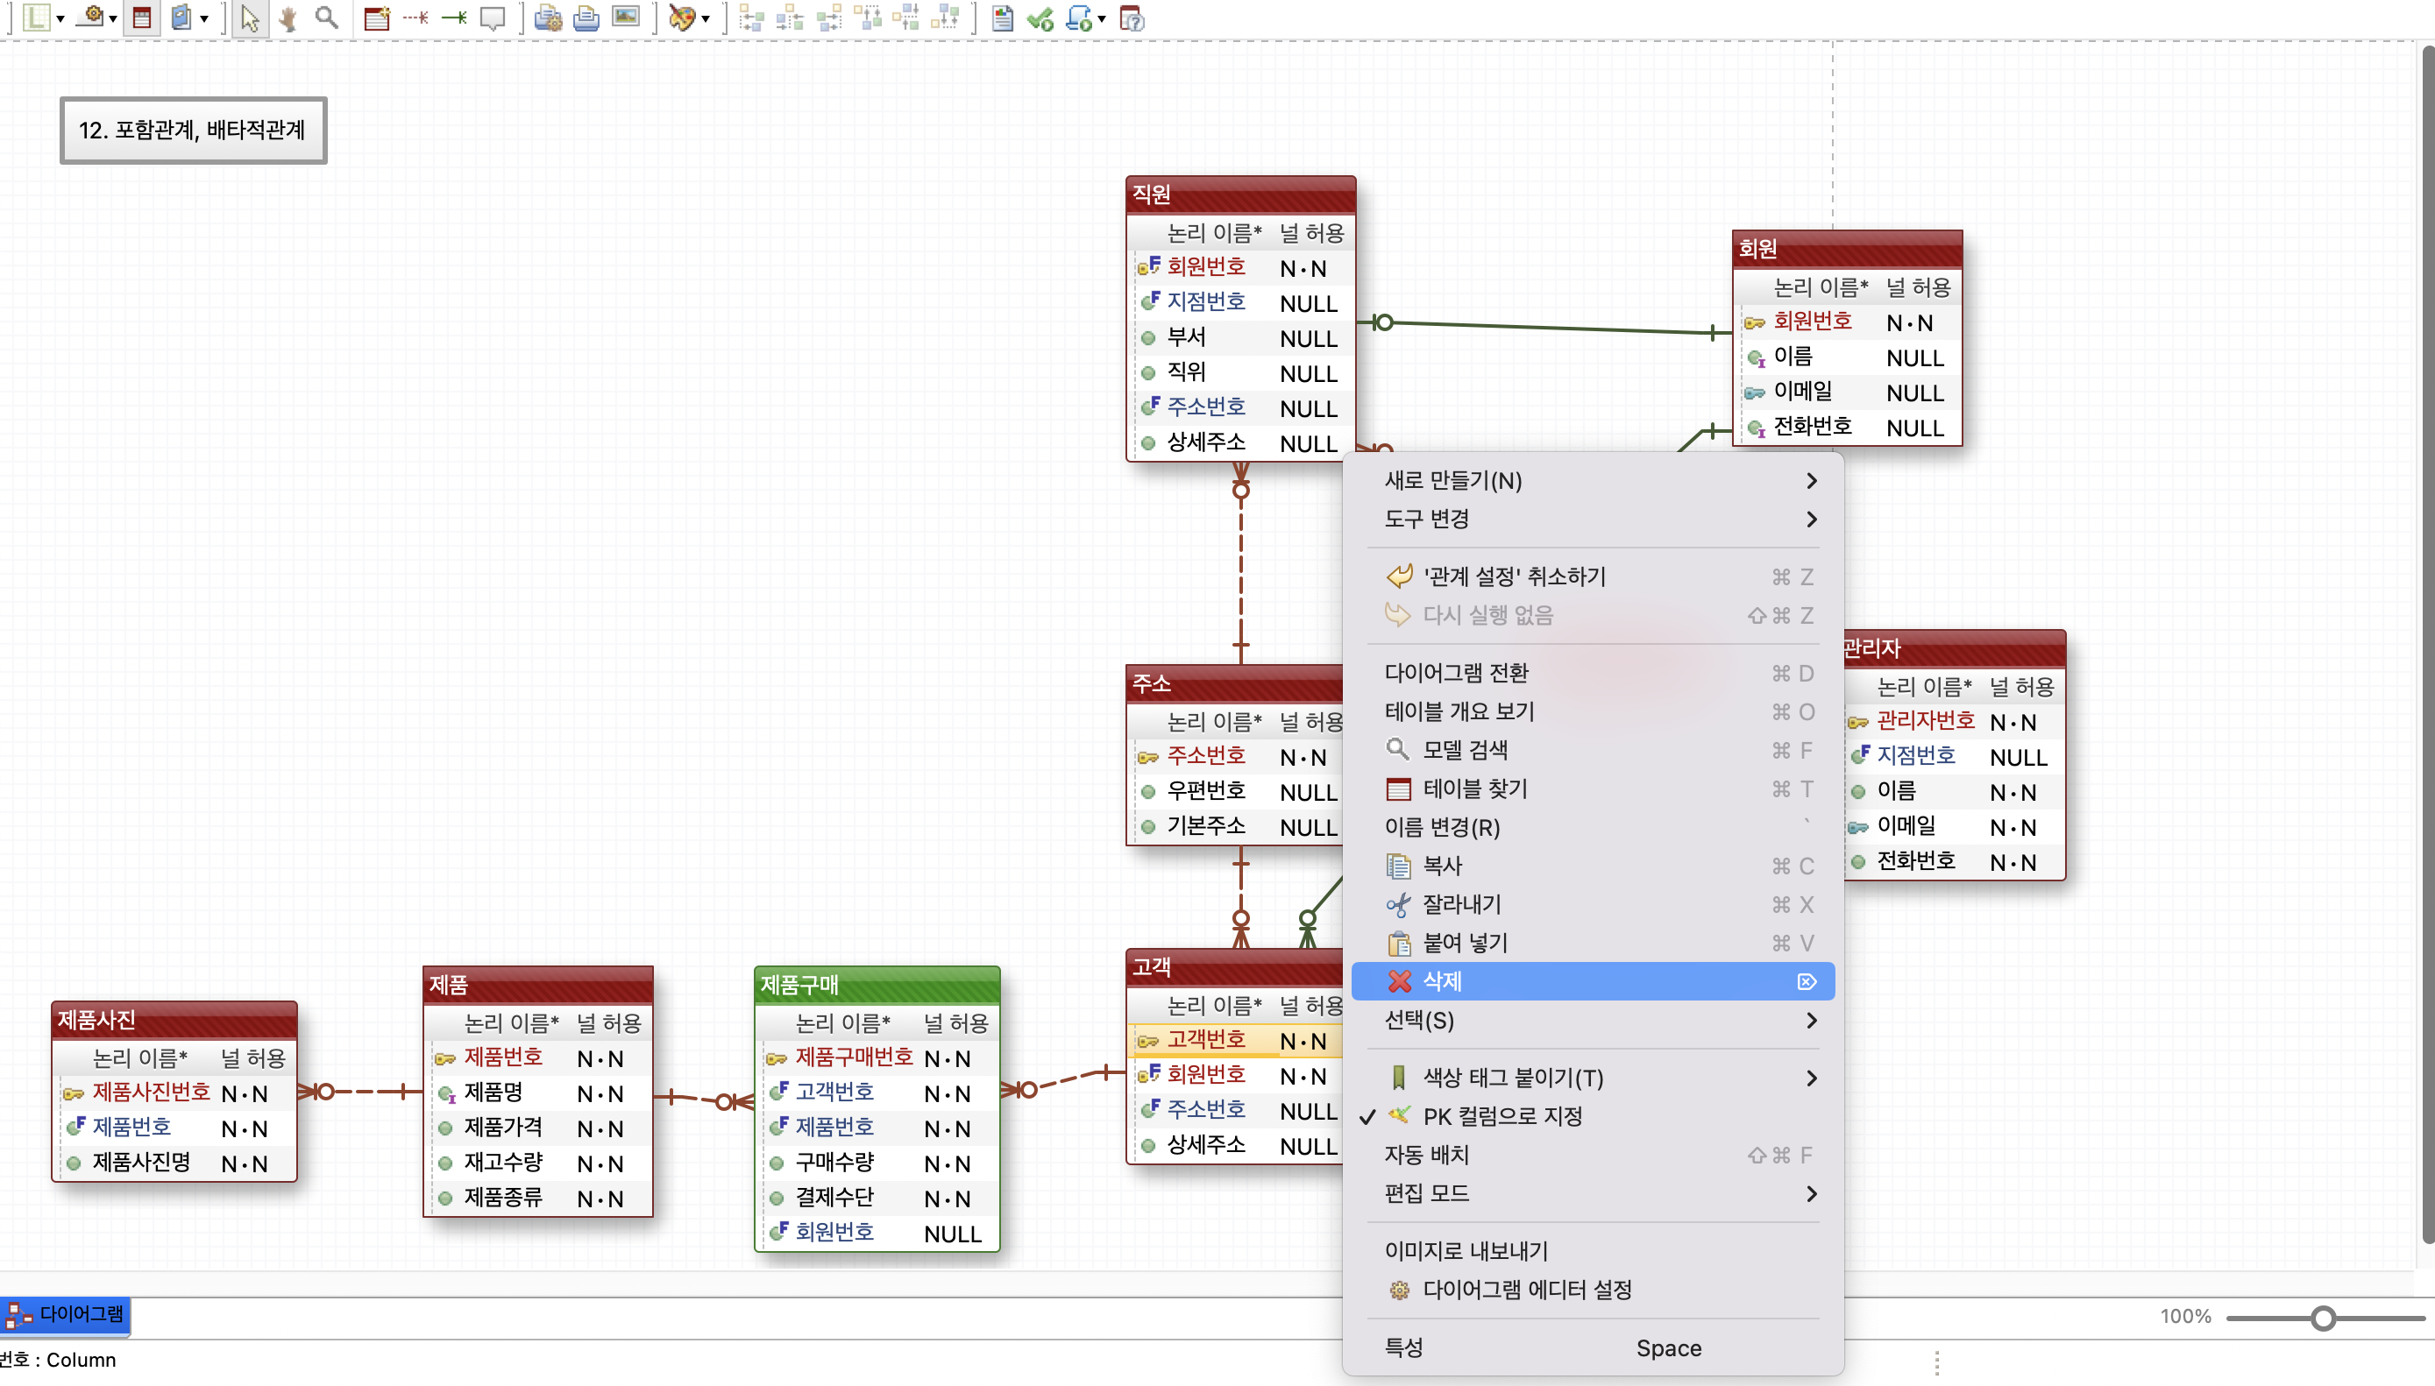Expand '편집 모드' submenu
The height and width of the screenshot is (1386, 2435).
tap(1594, 1192)
